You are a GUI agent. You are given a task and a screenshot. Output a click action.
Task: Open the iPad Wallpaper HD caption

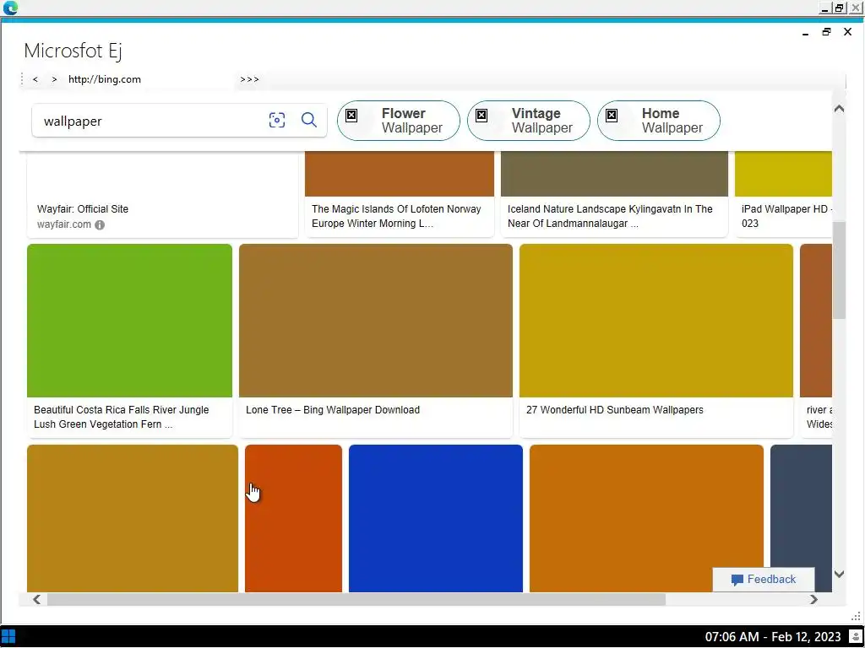coord(786,216)
